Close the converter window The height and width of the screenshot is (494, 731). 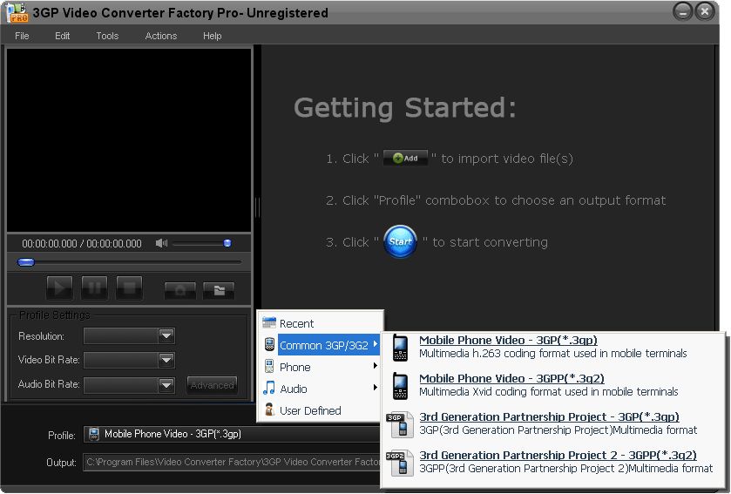coord(705,11)
